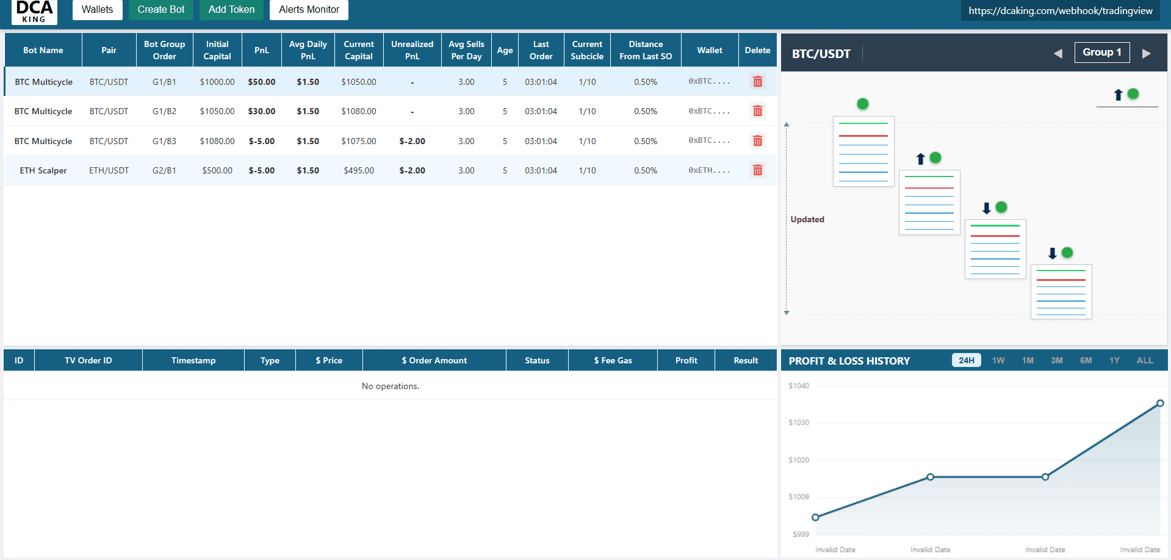Click the Result column header in operations
This screenshot has height=560, width=1171.
tap(746, 360)
